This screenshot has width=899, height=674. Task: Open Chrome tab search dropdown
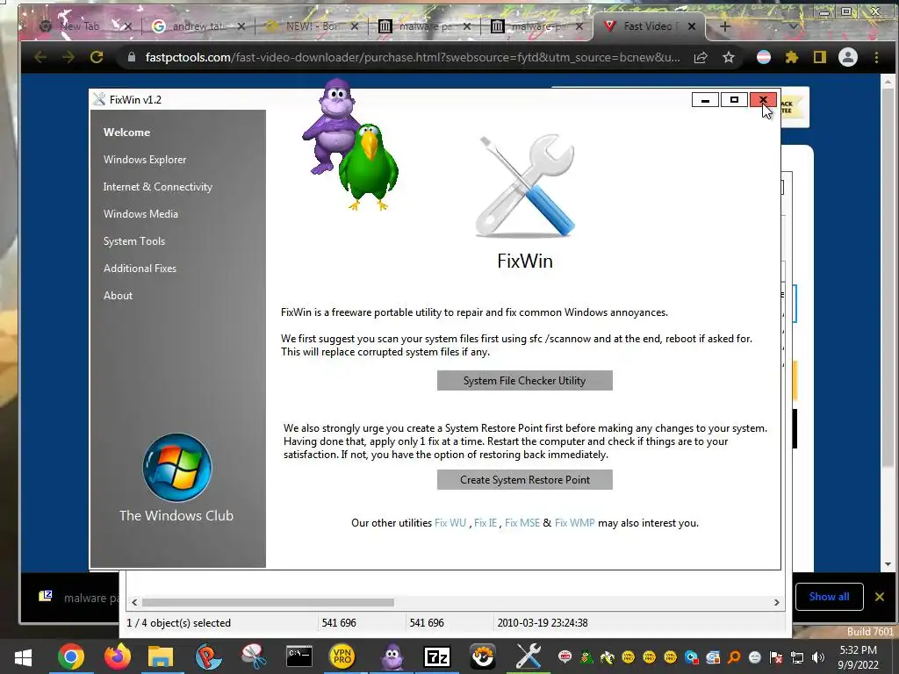pyautogui.click(x=794, y=26)
